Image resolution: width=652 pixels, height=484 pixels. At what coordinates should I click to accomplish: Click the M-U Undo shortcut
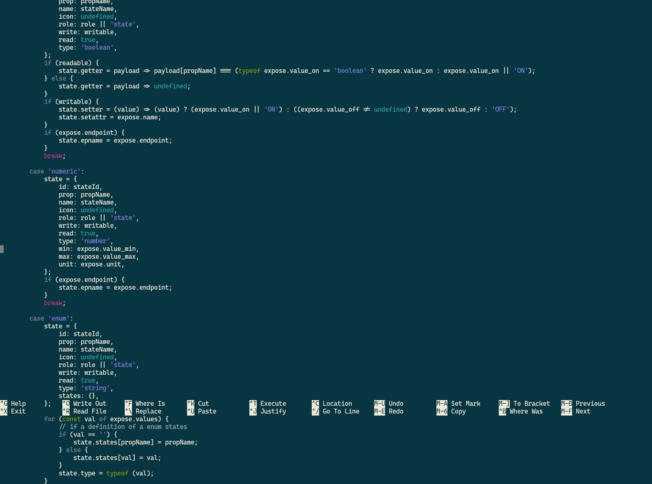pos(389,404)
